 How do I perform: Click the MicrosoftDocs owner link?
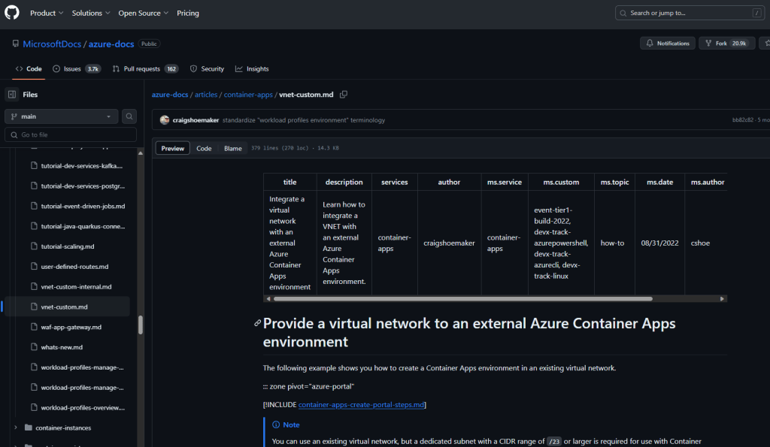[x=52, y=44]
